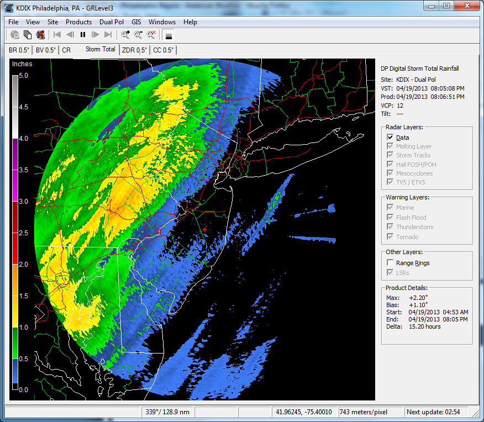484x422 pixels.
Task: Open the Dual Pol menu
Action: (112, 22)
